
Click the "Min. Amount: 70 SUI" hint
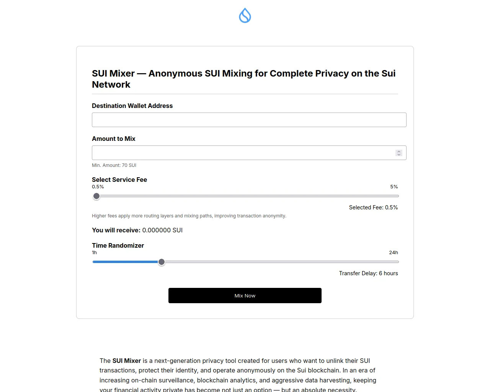tap(114, 165)
